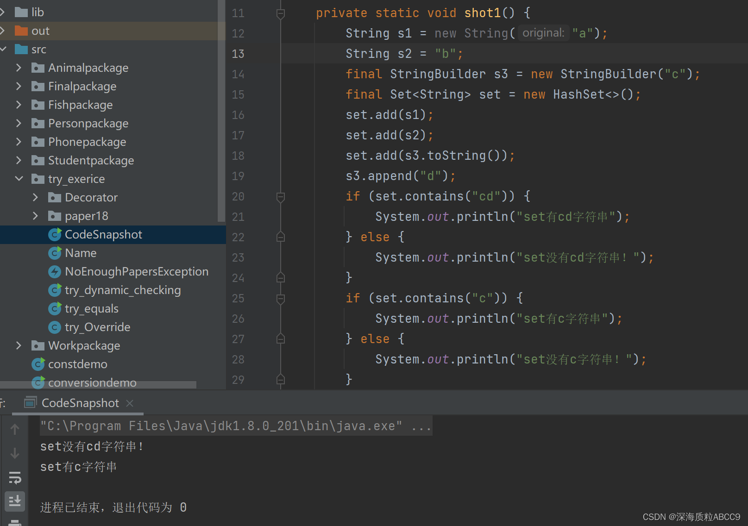
Task: Toggle soft-wrap in the console
Action: click(15, 477)
